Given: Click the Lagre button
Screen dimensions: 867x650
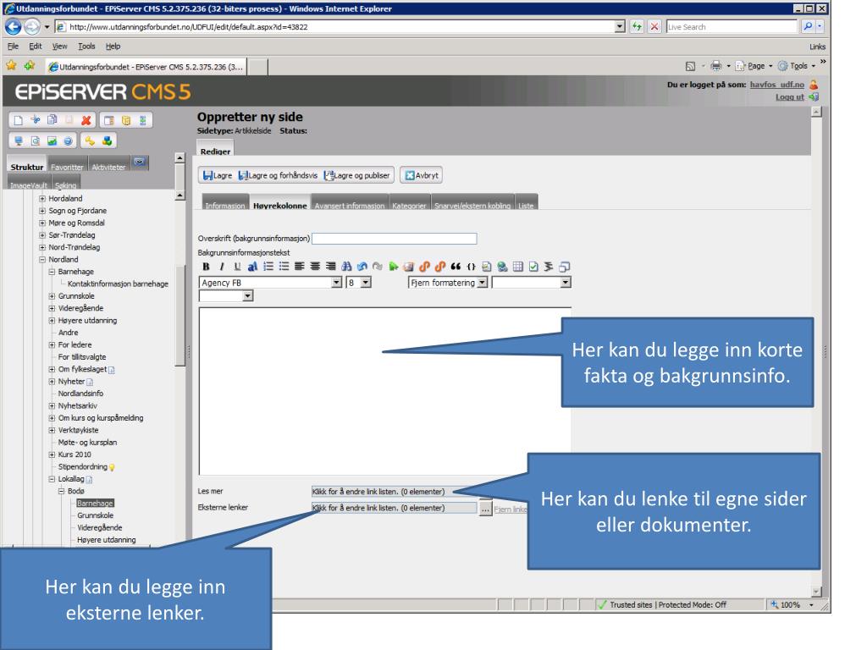Looking at the screenshot, I should (218, 175).
